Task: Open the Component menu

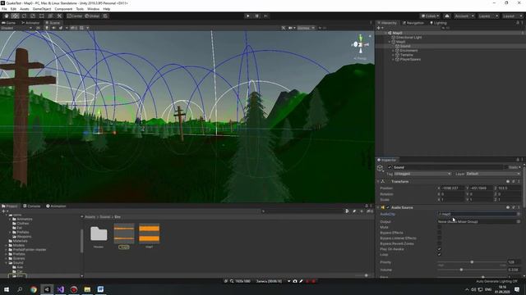Action: click(x=63, y=9)
